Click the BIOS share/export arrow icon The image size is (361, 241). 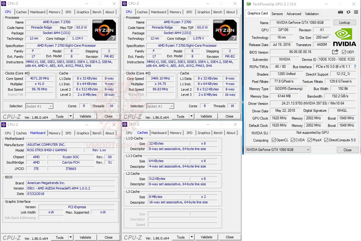tap(335, 52)
